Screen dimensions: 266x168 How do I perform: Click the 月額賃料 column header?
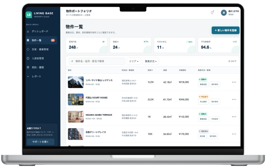pyautogui.click(x=183, y=70)
